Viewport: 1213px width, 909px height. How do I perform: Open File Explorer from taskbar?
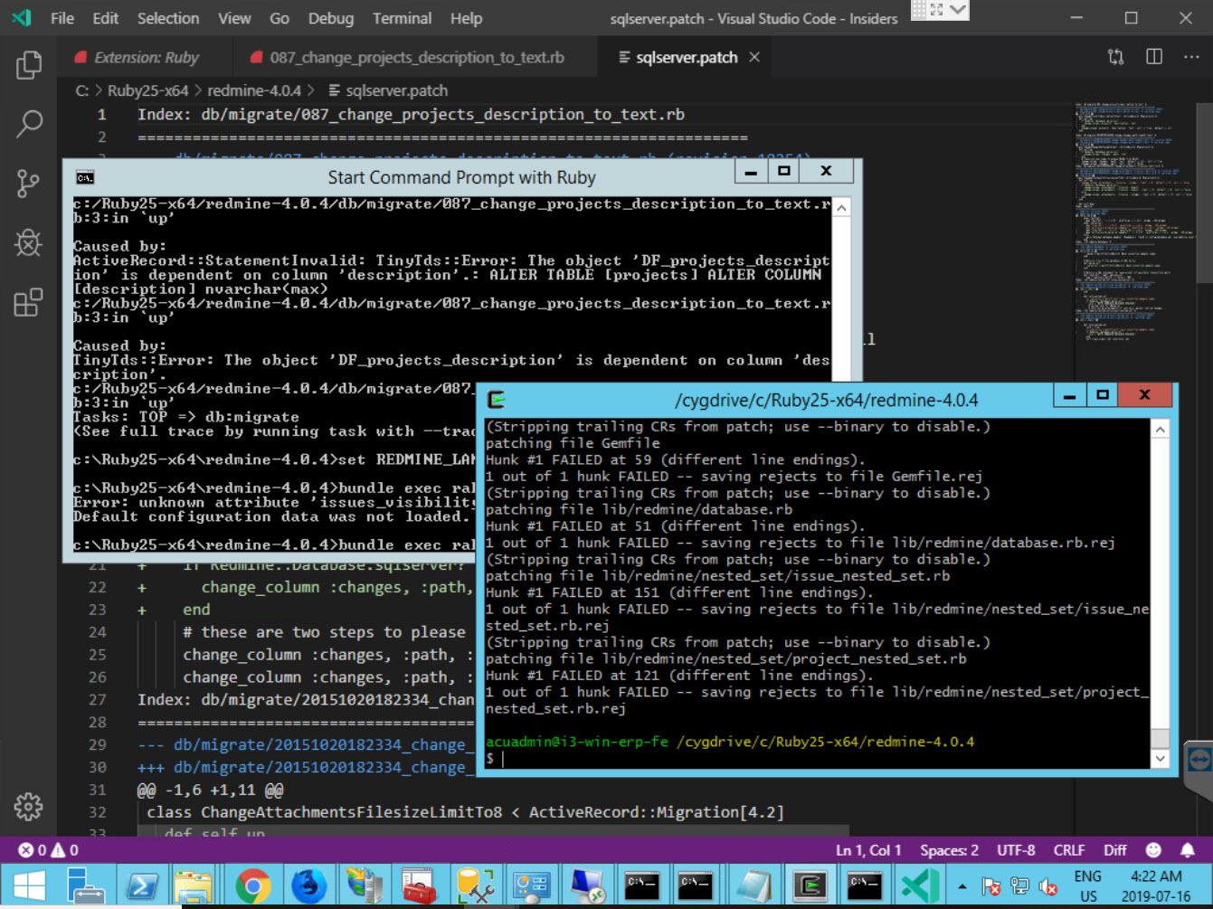pyautogui.click(x=193, y=886)
